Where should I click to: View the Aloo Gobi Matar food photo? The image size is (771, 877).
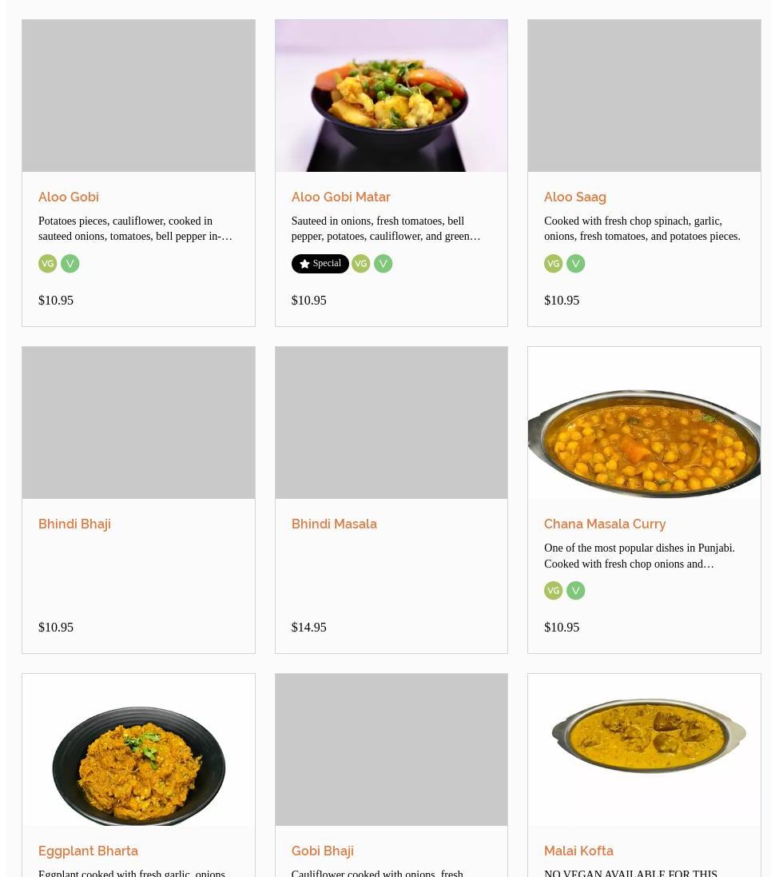[391, 96]
